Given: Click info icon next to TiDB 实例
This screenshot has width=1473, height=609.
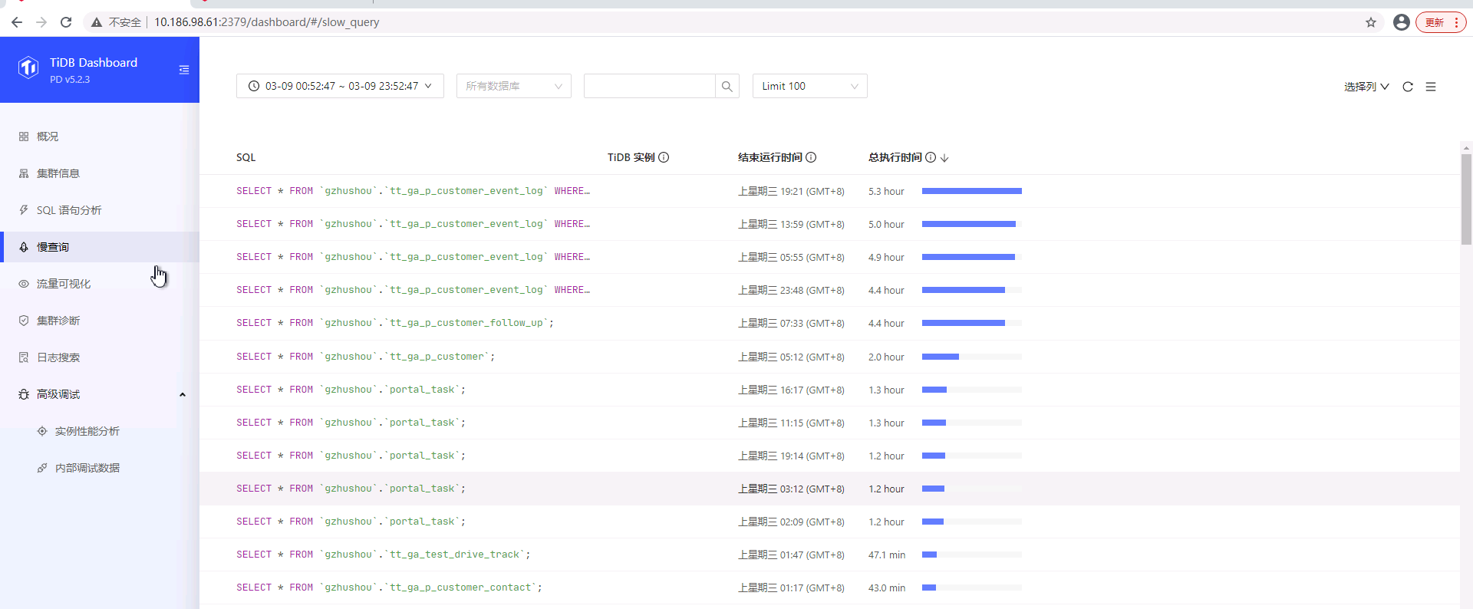Looking at the screenshot, I should 664,157.
